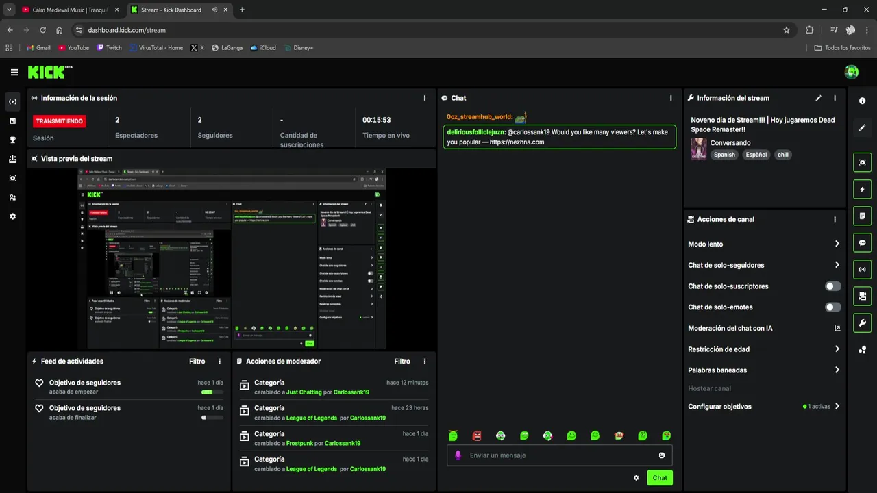Focus the Enviar un mensaje input
Image resolution: width=877 pixels, height=493 pixels.
[560, 455]
